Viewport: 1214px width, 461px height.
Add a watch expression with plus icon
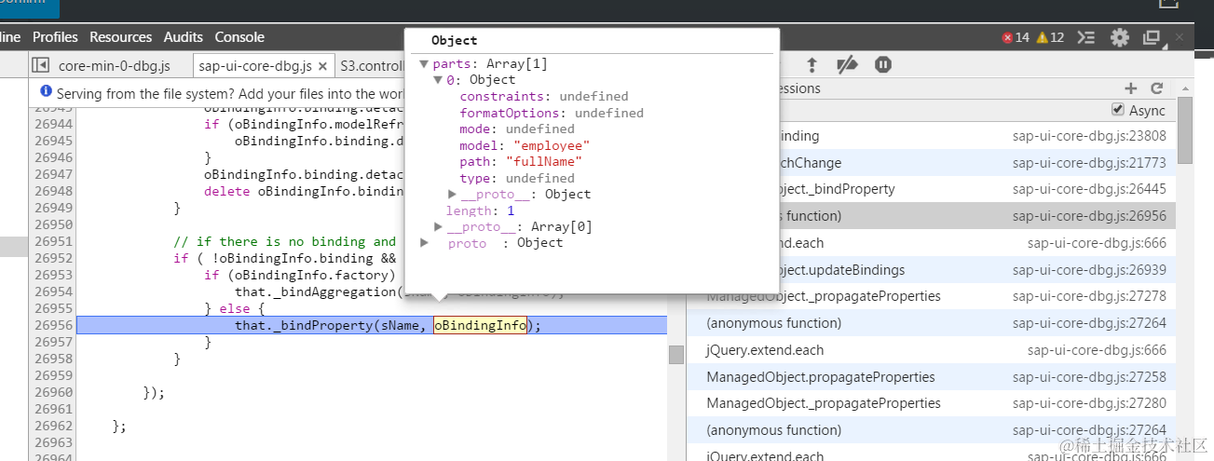click(1131, 88)
